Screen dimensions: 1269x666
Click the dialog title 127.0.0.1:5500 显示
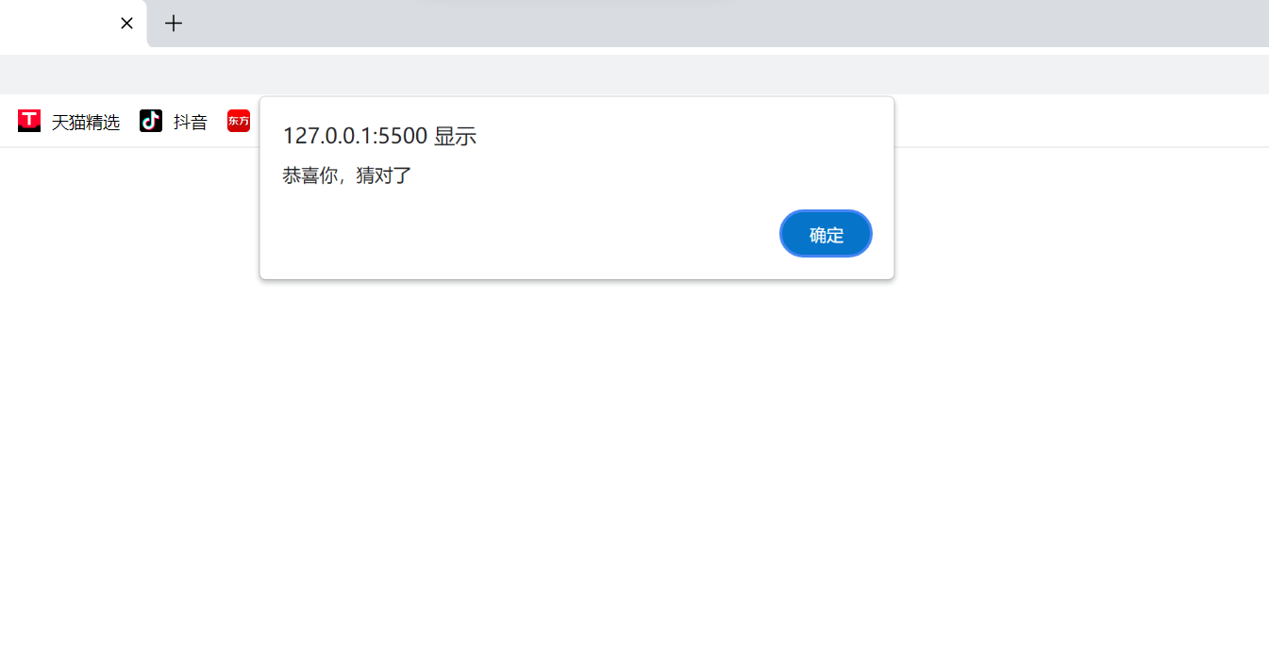tap(379, 136)
